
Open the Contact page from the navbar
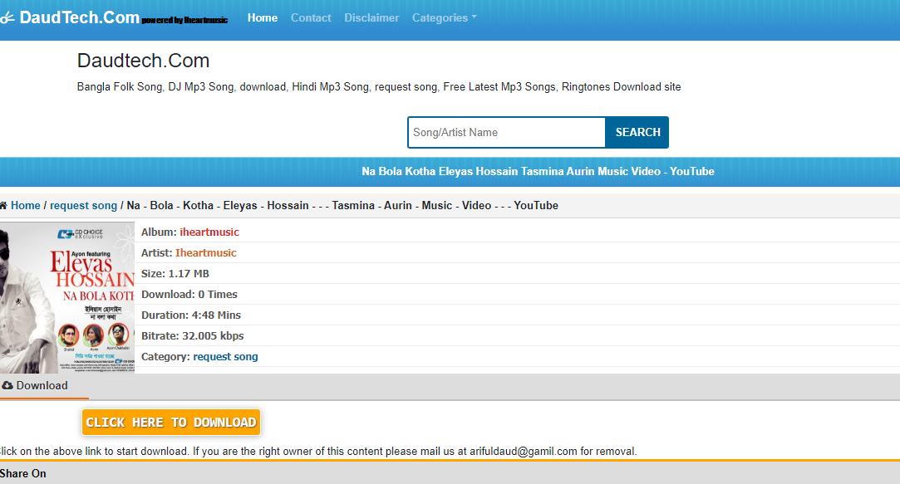311,17
